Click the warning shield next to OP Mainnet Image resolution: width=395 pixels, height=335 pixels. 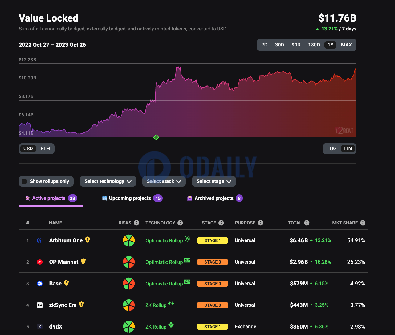[x=83, y=261]
